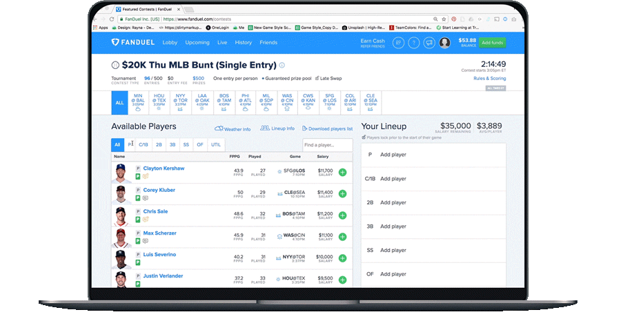621x330 pixels.
Task: Open the user profile avatar
Action: point(445,43)
